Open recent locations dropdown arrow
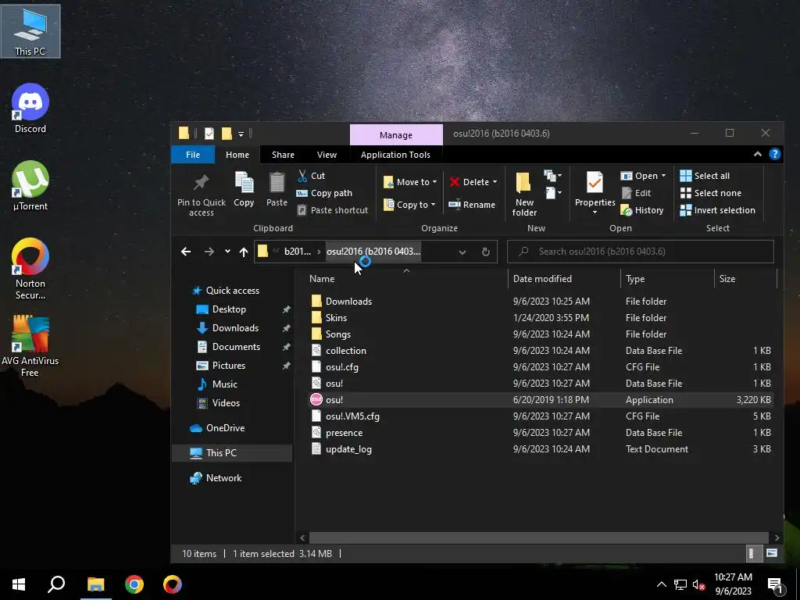Viewport: 800px width, 600px height. 227,252
